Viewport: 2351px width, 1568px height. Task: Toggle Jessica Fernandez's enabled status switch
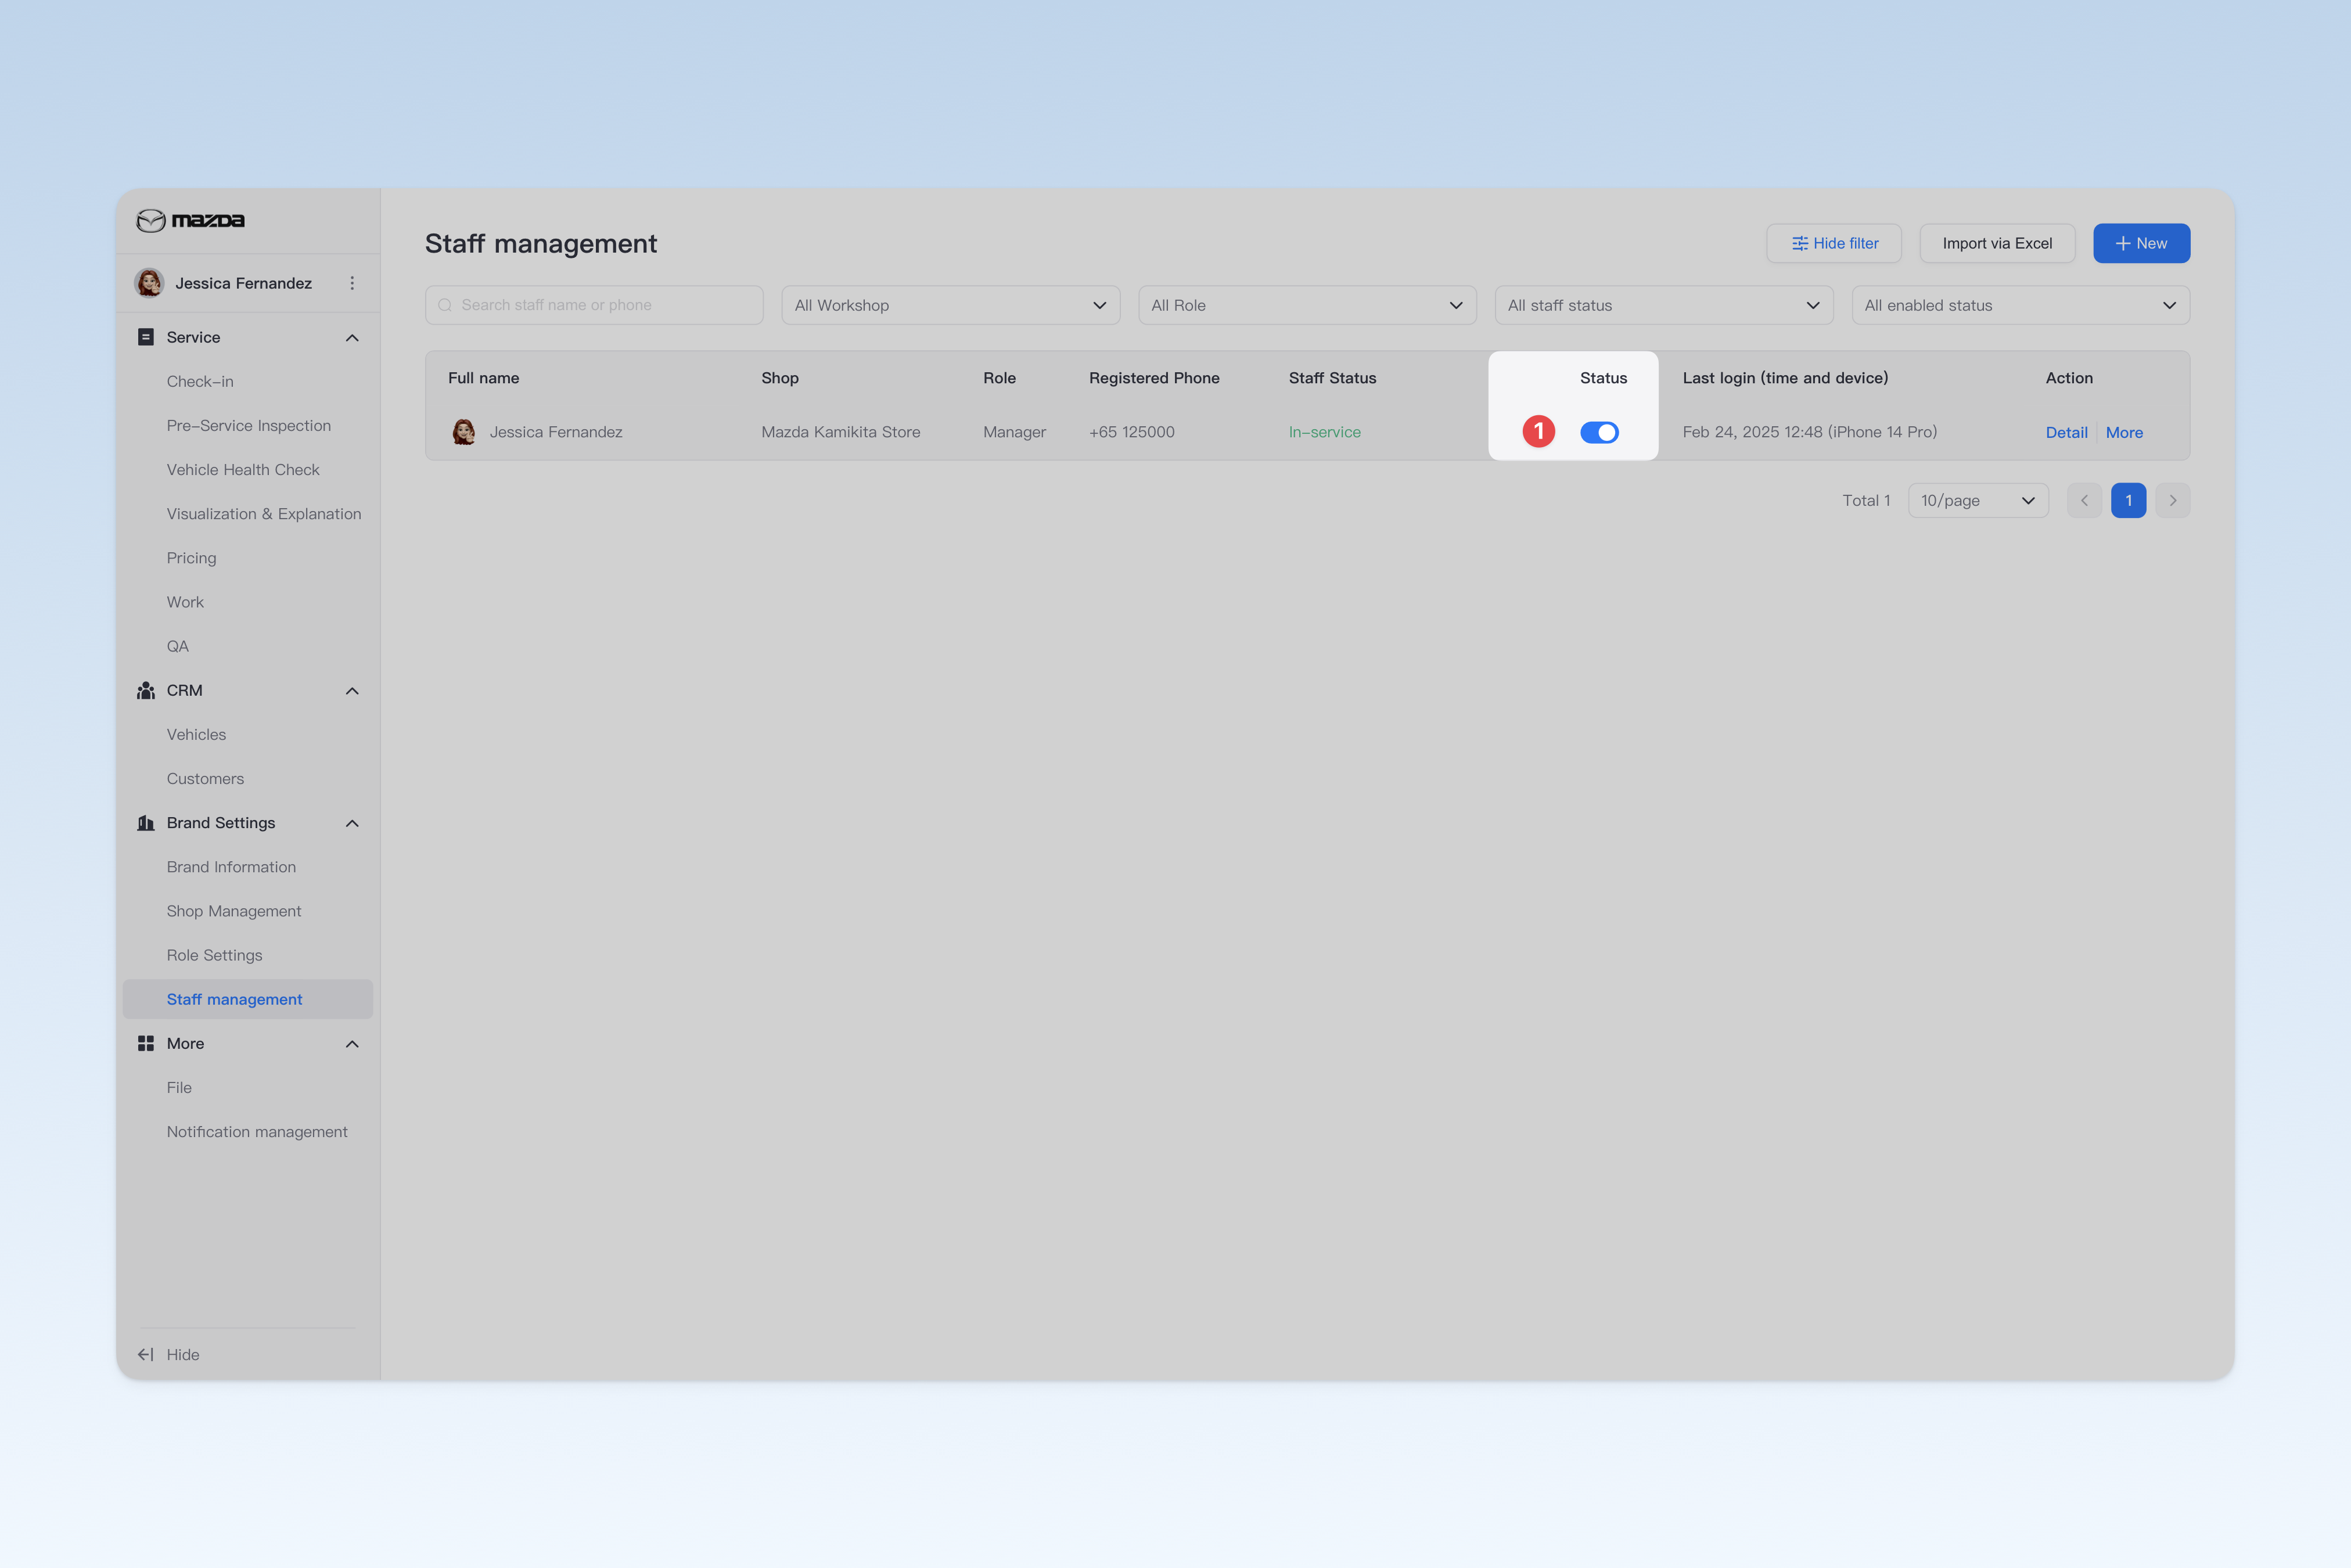click(1599, 432)
